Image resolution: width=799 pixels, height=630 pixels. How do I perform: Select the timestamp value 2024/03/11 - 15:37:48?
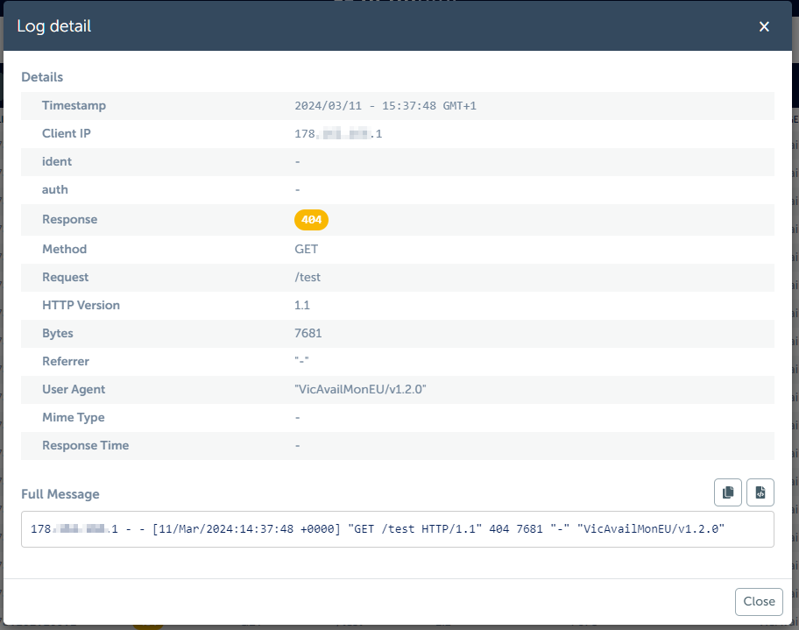point(385,106)
